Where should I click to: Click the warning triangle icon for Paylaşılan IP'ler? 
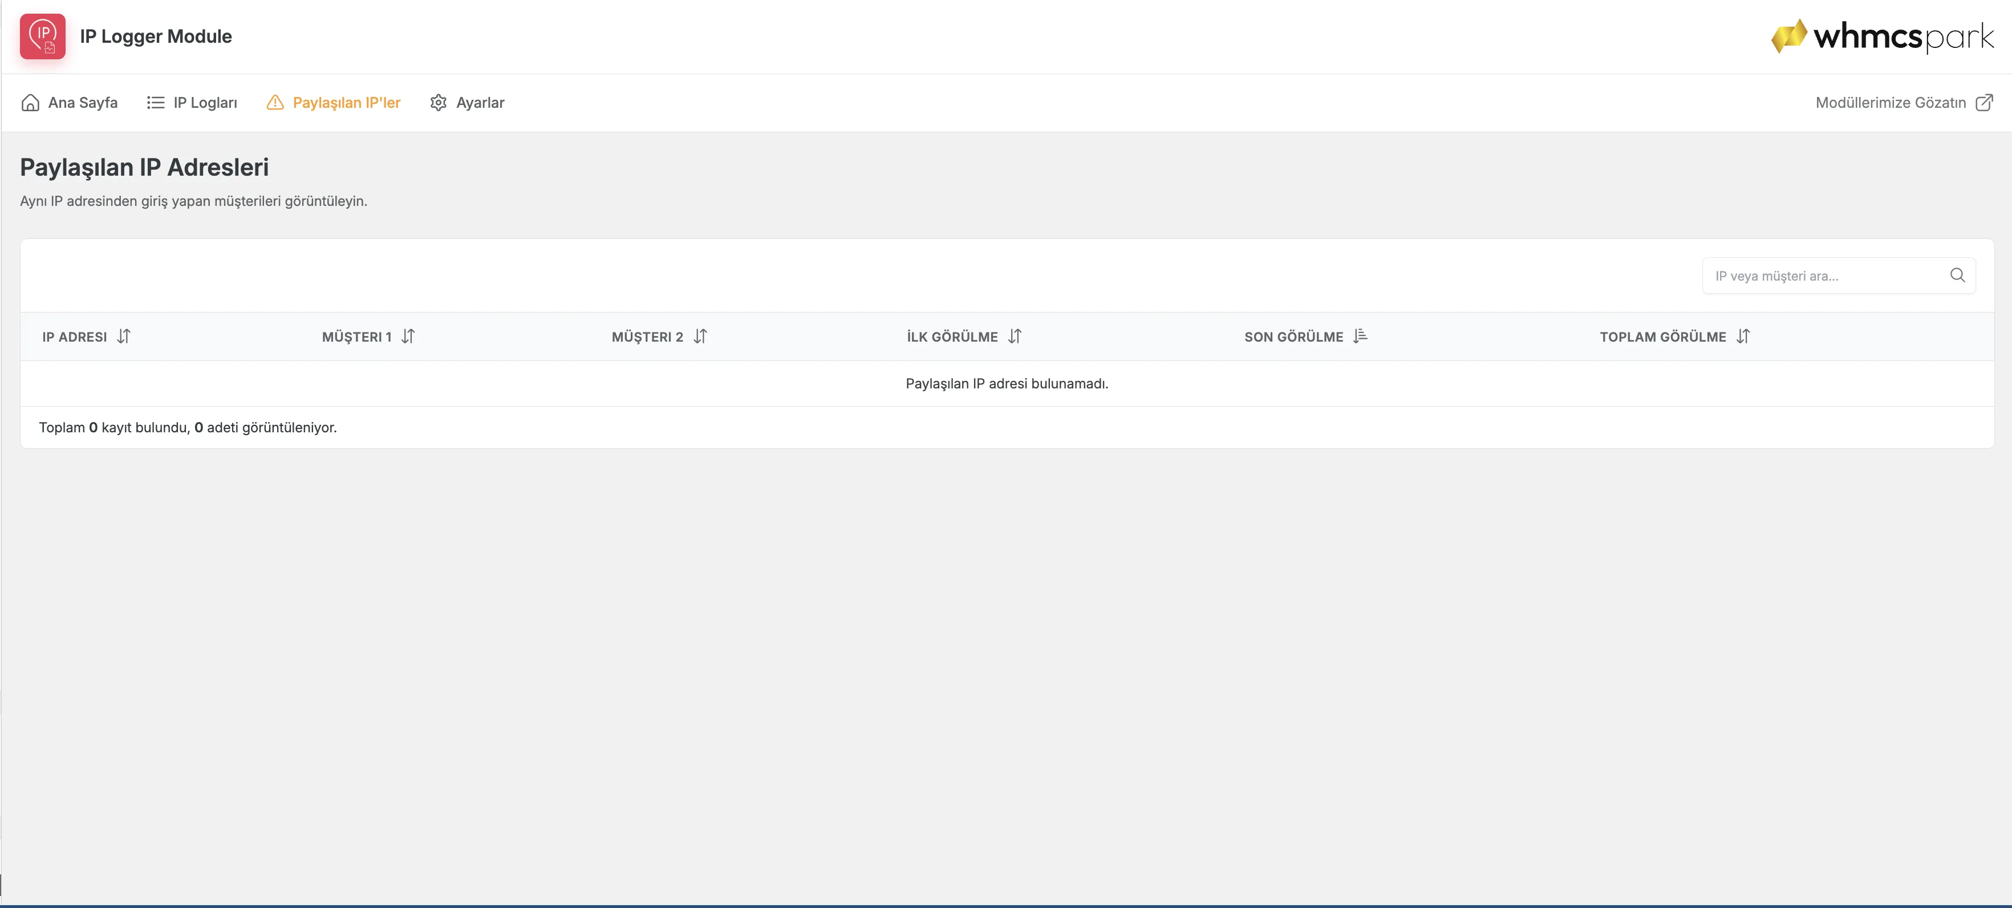(x=275, y=102)
